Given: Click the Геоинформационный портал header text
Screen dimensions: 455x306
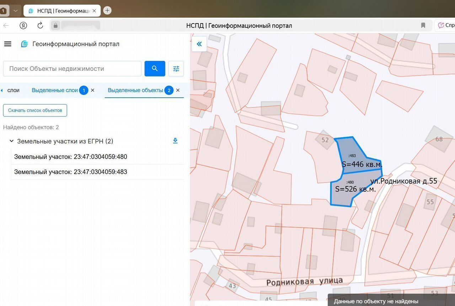Looking at the screenshot, I should point(76,44).
